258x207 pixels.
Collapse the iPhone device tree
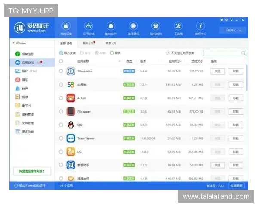[x=13, y=43]
